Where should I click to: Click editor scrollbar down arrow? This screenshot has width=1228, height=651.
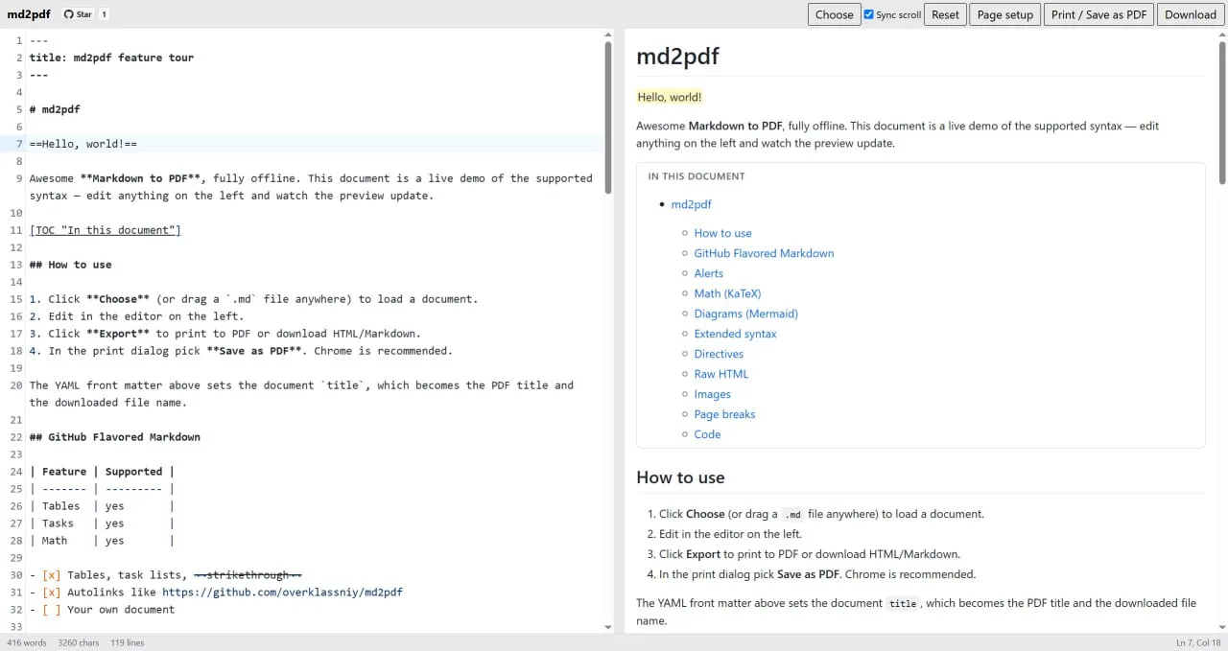[x=608, y=627]
